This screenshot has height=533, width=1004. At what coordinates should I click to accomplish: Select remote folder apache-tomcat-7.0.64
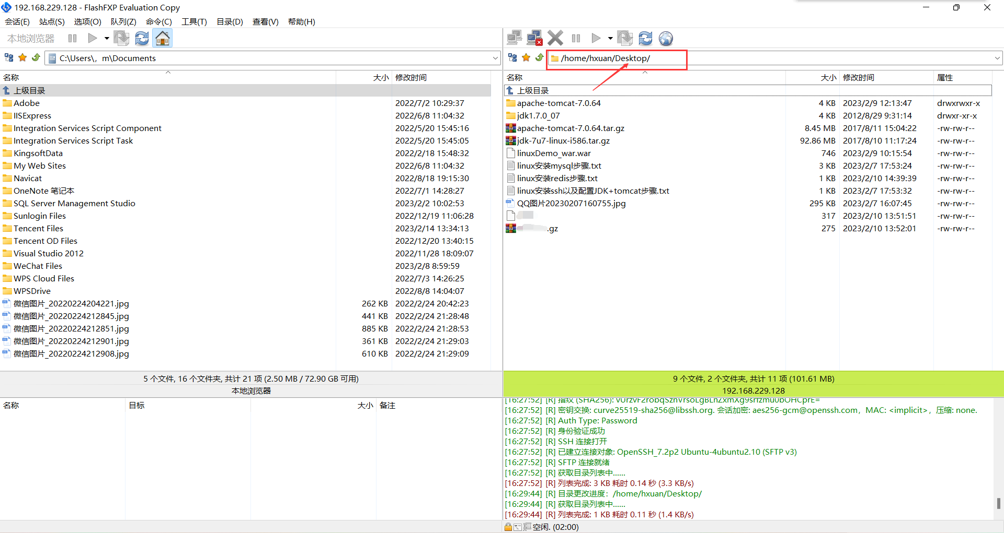(x=558, y=103)
